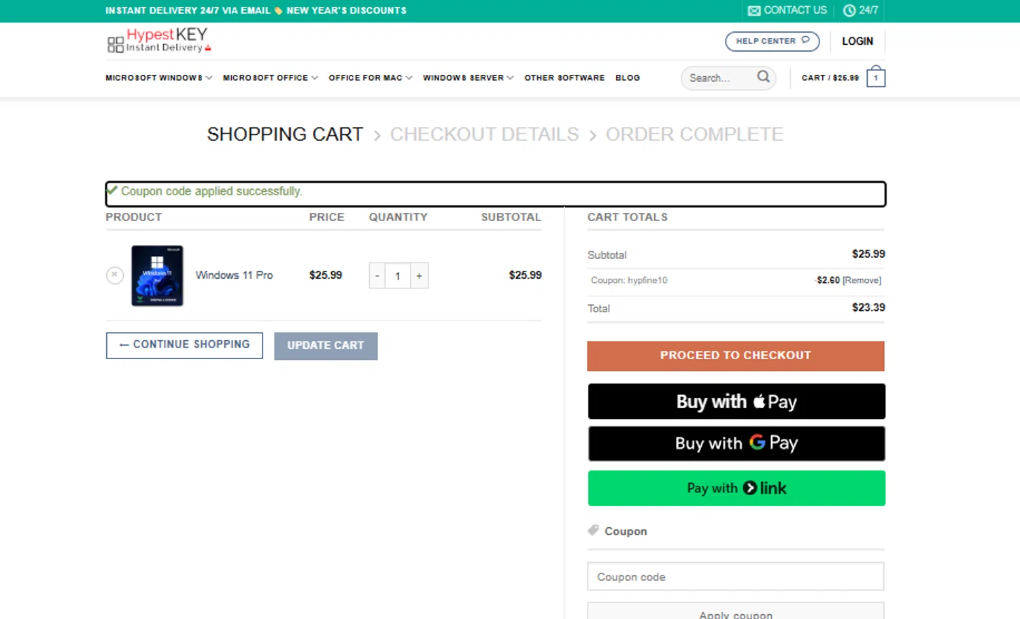The height and width of the screenshot is (619, 1020).
Task: Open the Windows 11 Pro product thumbnail
Action: click(157, 275)
